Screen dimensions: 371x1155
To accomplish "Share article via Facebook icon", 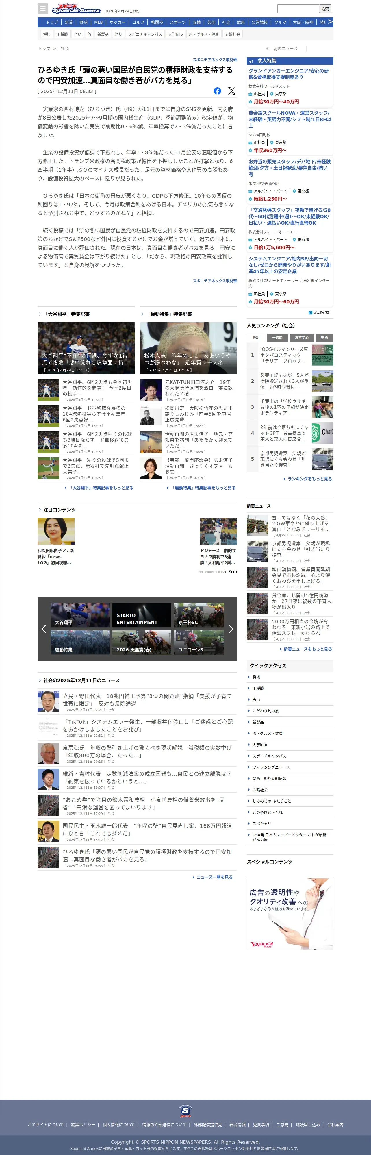I will [x=217, y=91].
